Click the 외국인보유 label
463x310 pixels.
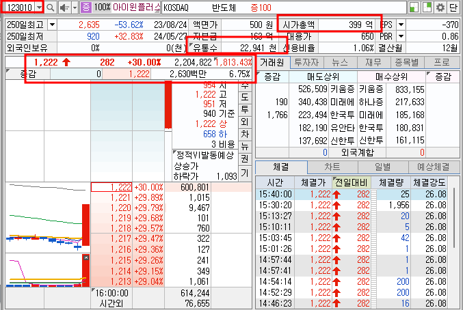click(x=27, y=48)
